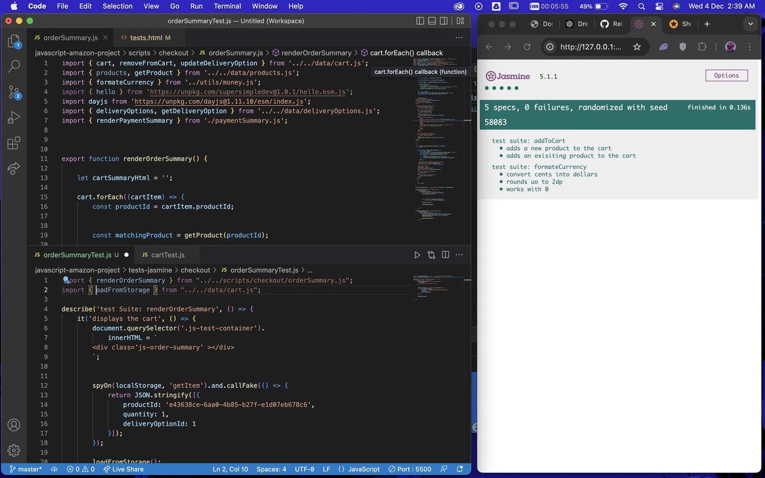Reload the browser page
Image resolution: width=765 pixels, height=478 pixels.
pos(527,47)
